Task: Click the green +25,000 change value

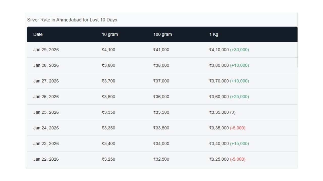Action: pos(239,97)
